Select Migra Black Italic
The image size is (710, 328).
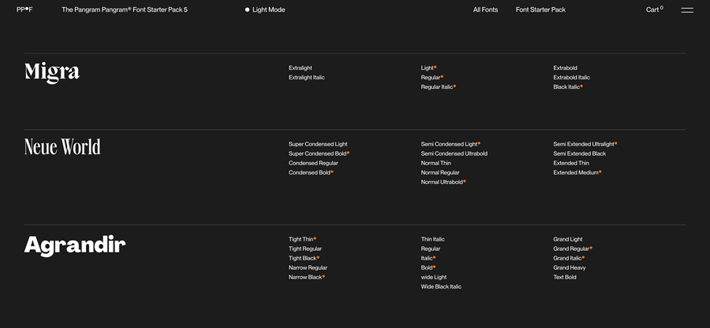pos(566,87)
